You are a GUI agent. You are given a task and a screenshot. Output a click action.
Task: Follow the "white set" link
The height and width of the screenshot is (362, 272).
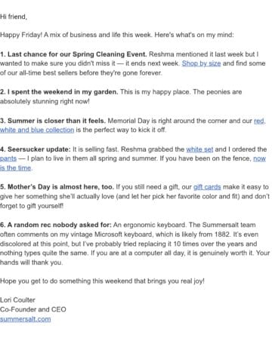pos(199,149)
